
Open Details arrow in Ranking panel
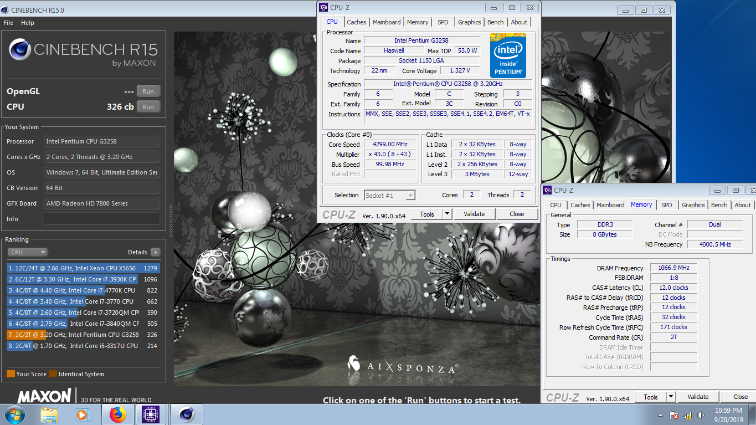155,252
